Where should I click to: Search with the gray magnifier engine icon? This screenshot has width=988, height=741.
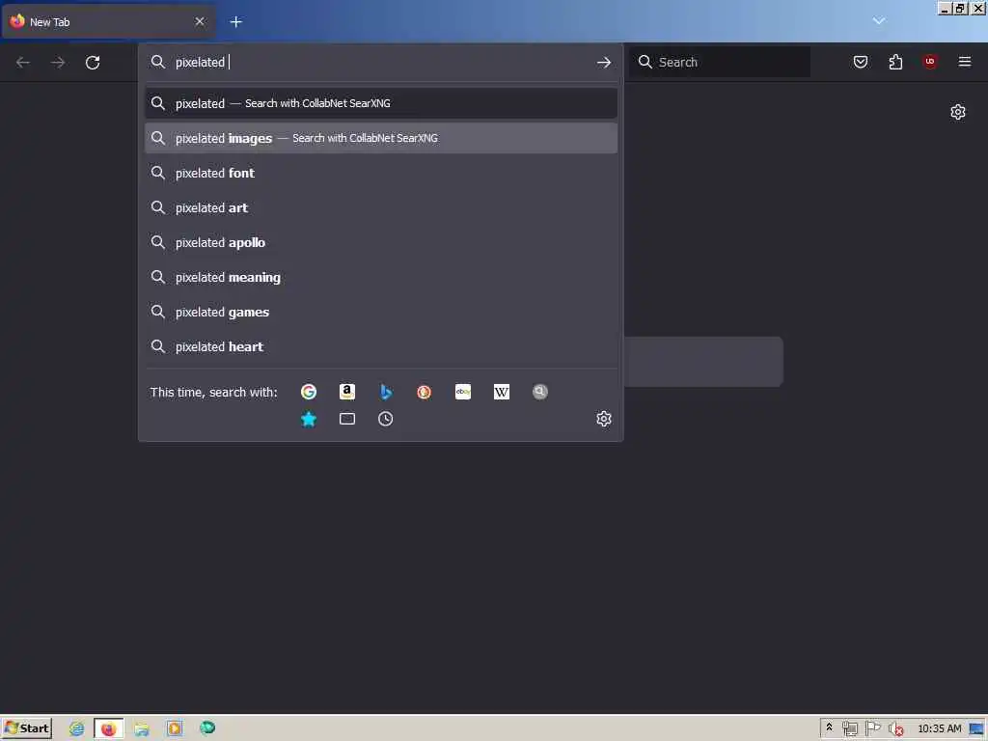(x=540, y=392)
